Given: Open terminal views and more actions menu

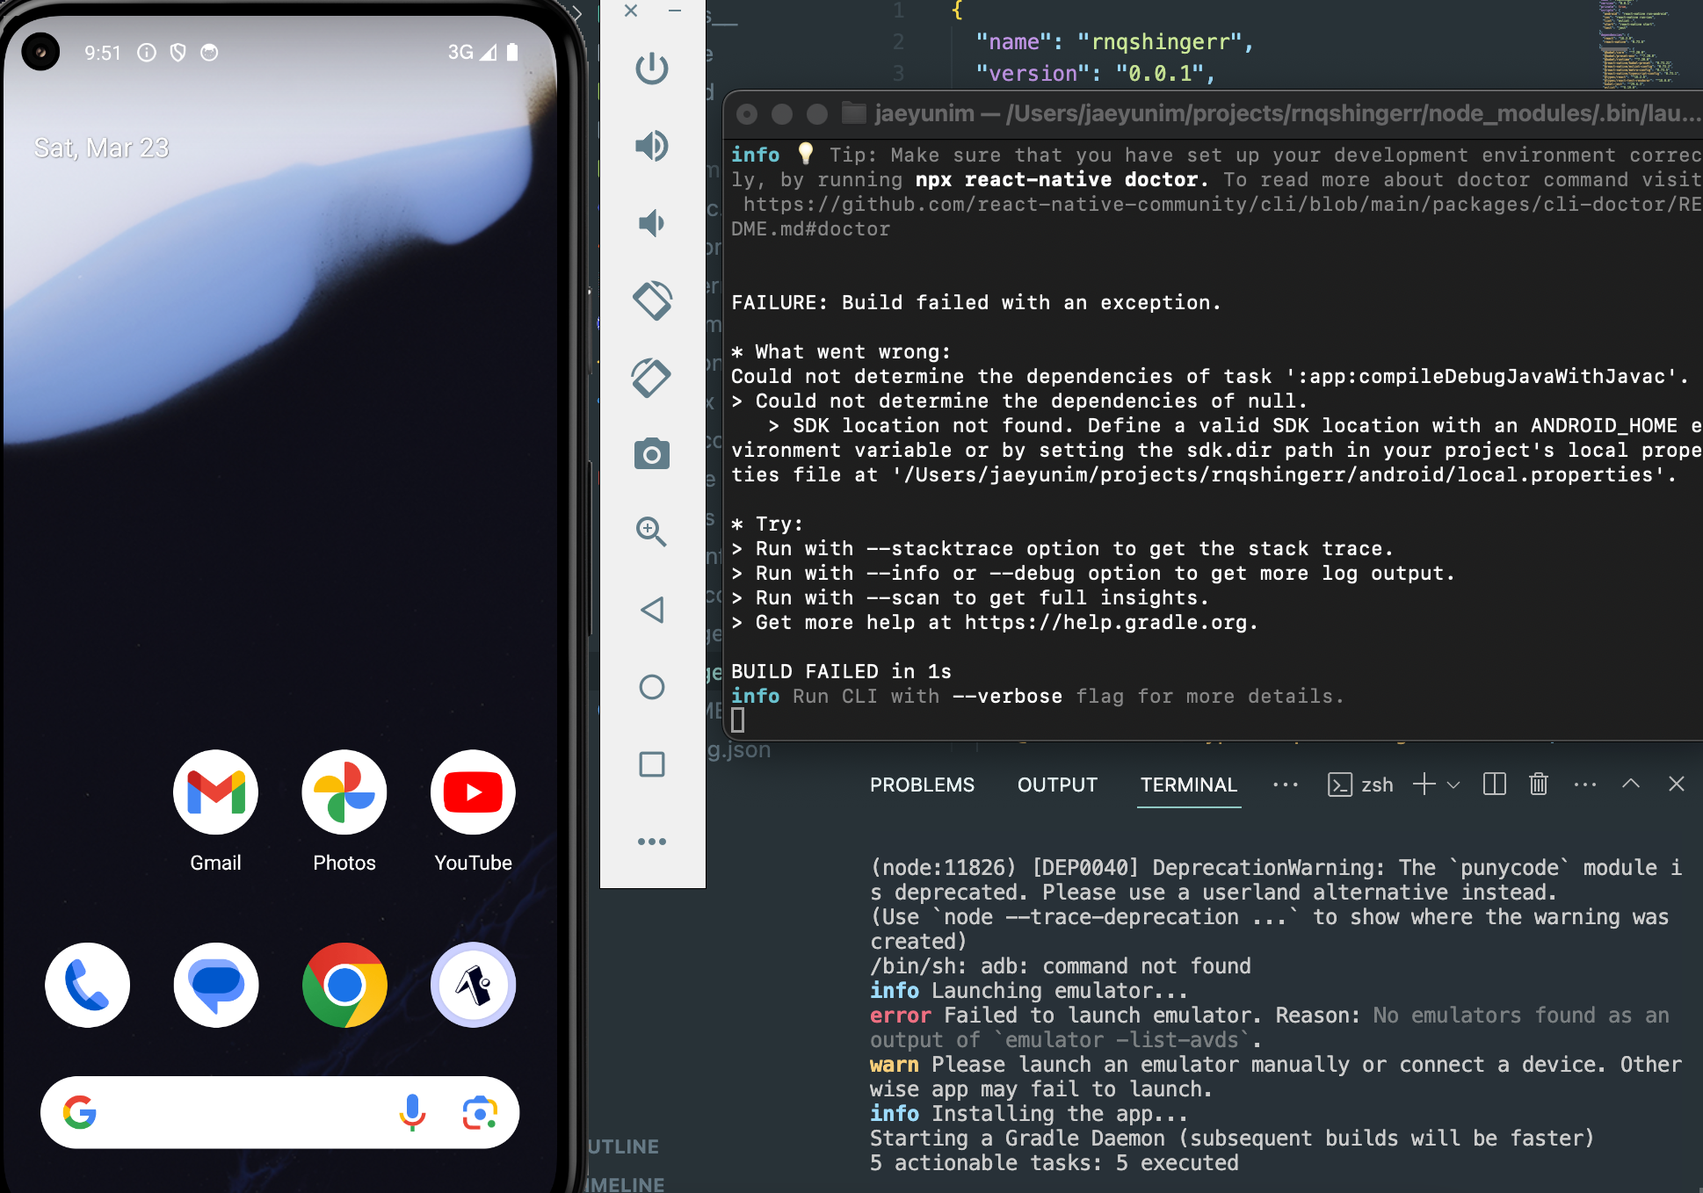Looking at the screenshot, I should tap(1585, 784).
